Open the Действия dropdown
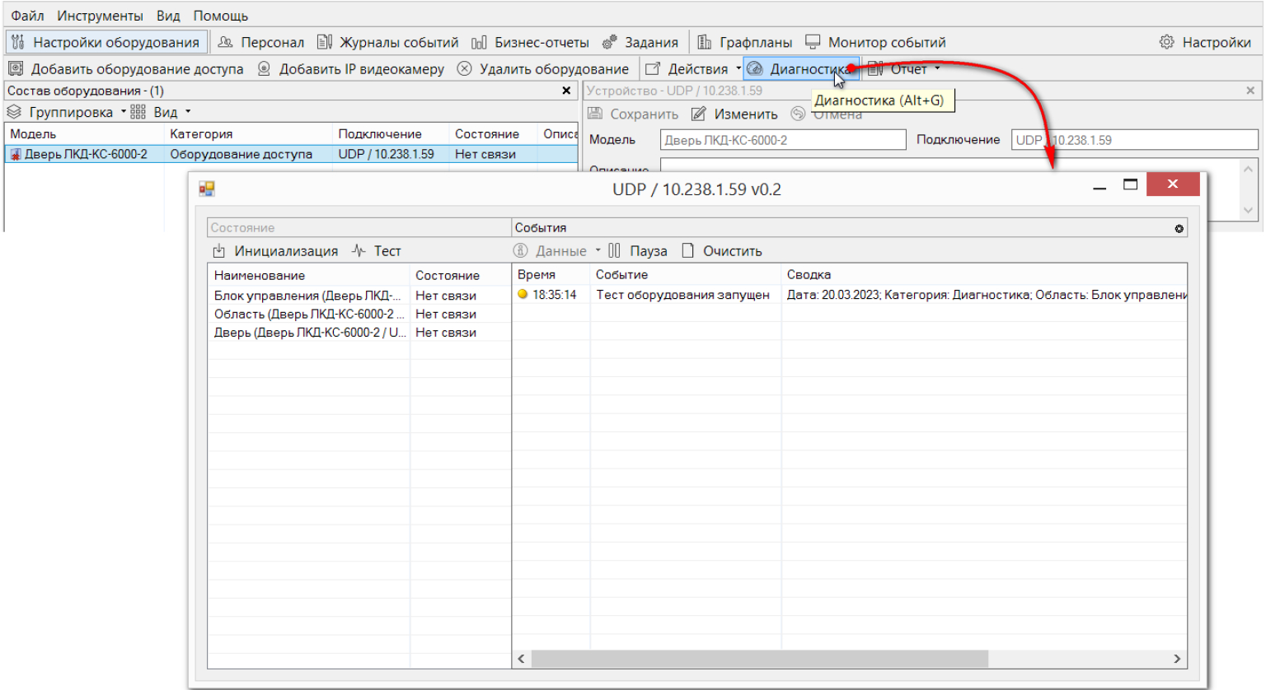Screen dimensions: 1266x690 pos(693,69)
